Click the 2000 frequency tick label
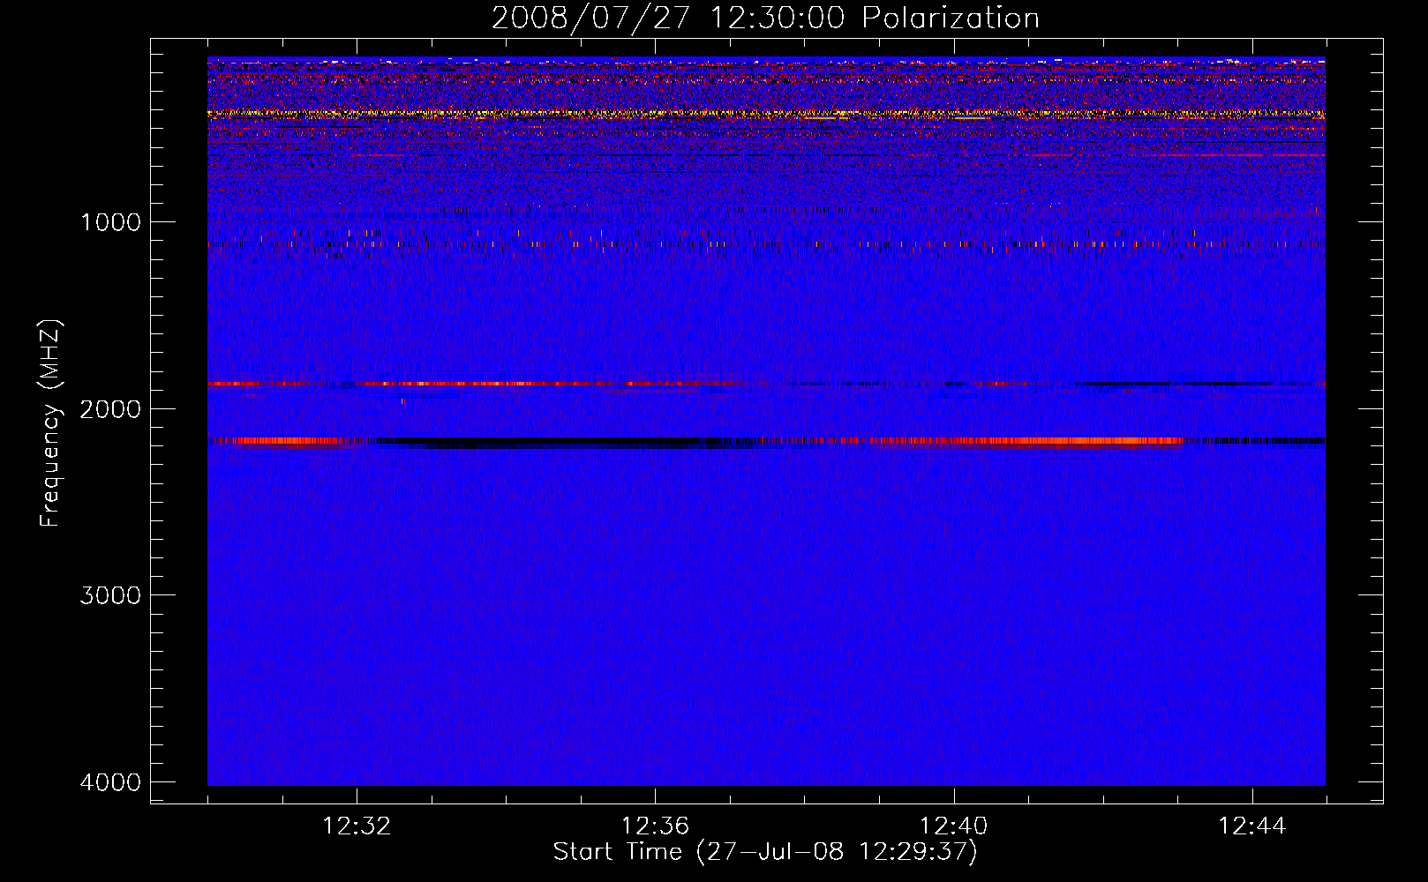 click(110, 408)
